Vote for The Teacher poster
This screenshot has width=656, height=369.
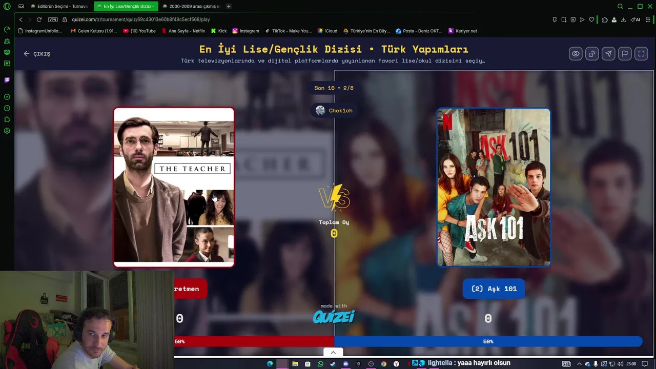174,187
